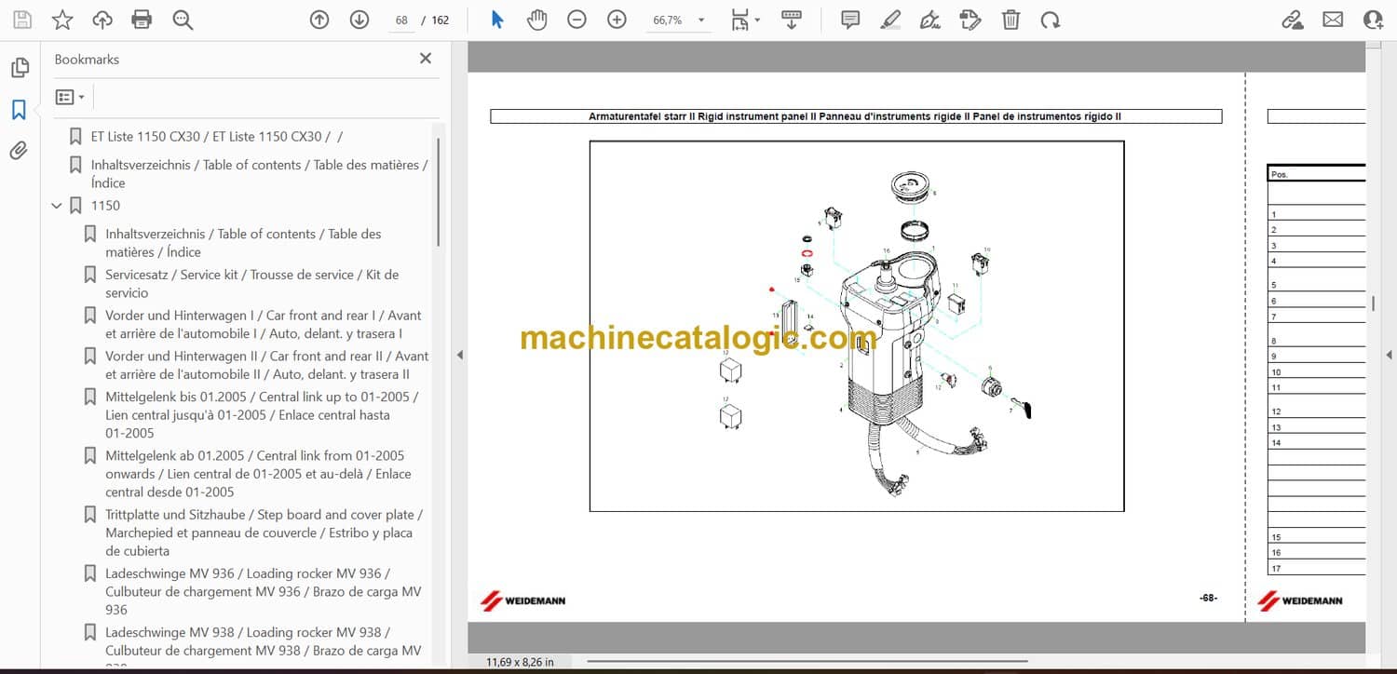
Task: Zoom in with the plus button
Action: coord(617,20)
